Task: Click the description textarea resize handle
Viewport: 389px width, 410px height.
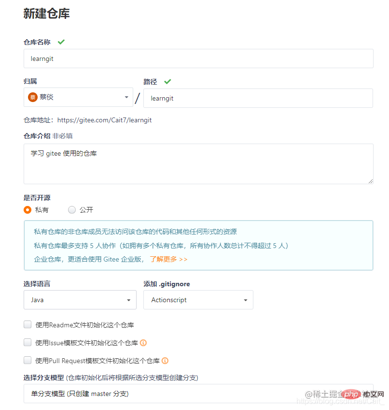Action: tap(371, 181)
